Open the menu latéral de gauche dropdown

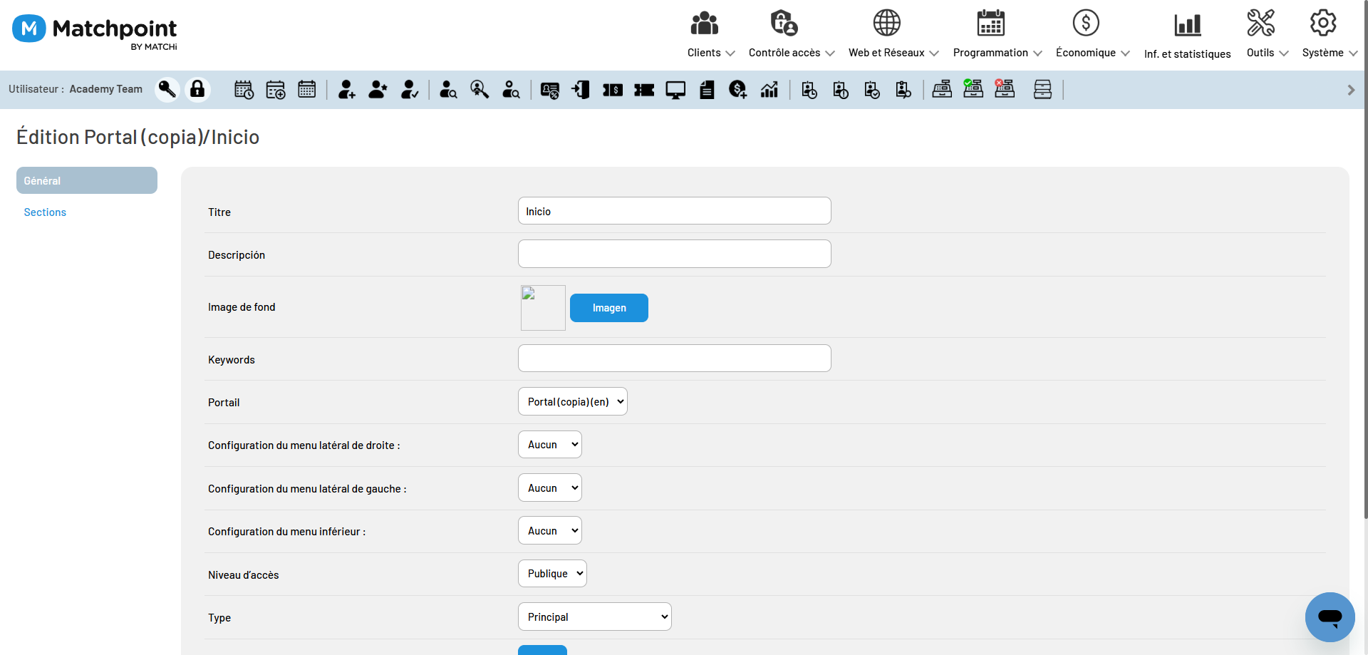(549, 488)
